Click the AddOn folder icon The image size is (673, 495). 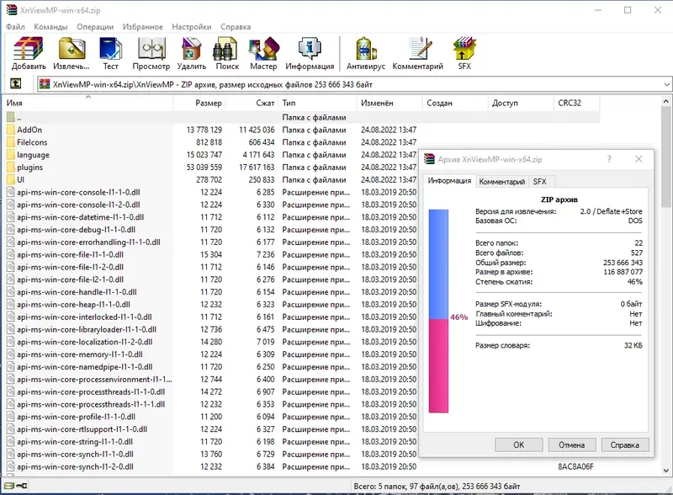click(x=11, y=130)
